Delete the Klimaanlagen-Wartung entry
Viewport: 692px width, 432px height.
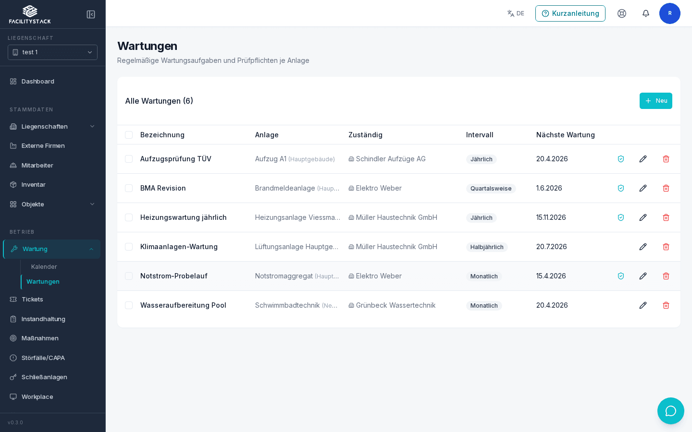click(666, 247)
